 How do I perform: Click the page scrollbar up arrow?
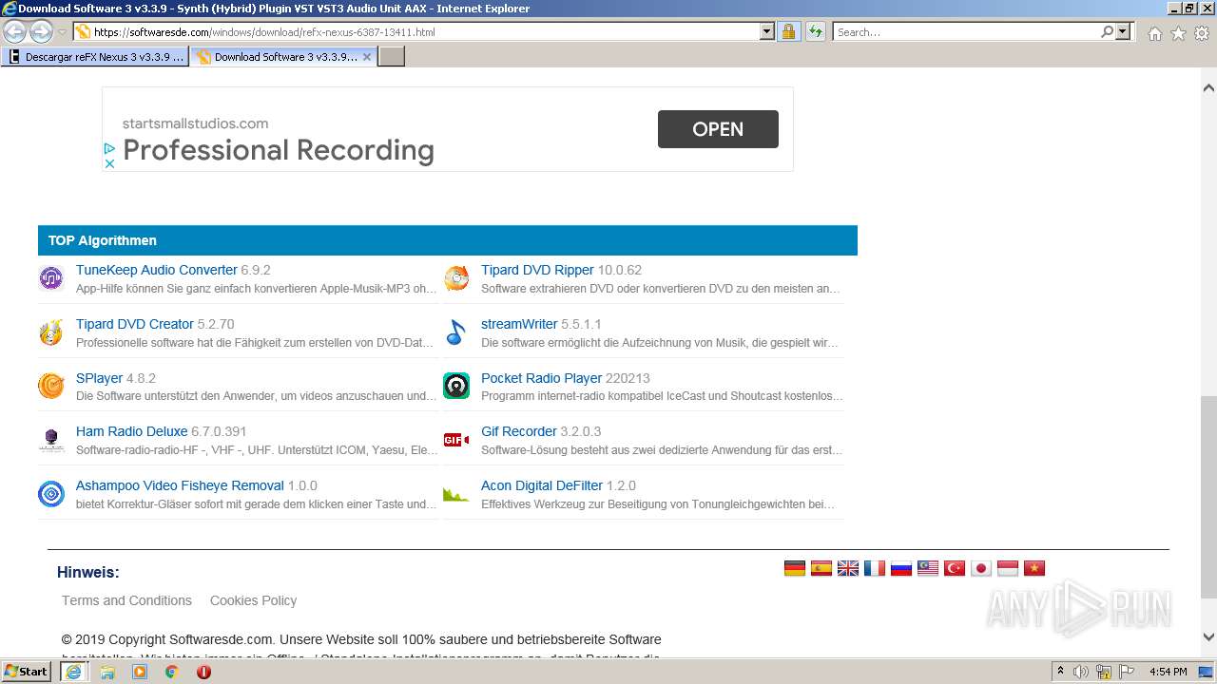(x=1208, y=87)
